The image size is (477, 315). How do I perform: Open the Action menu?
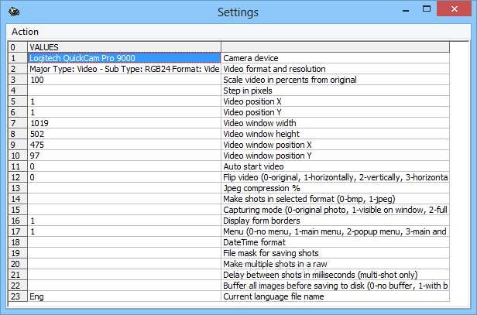25,32
